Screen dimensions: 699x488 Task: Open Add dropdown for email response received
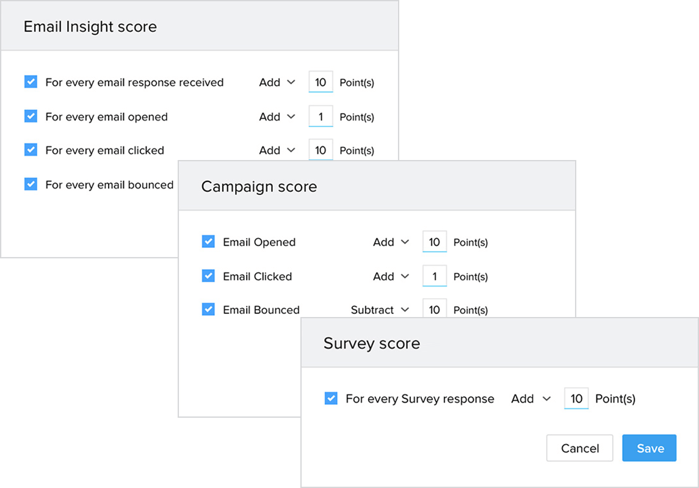(x=277, y=82)
